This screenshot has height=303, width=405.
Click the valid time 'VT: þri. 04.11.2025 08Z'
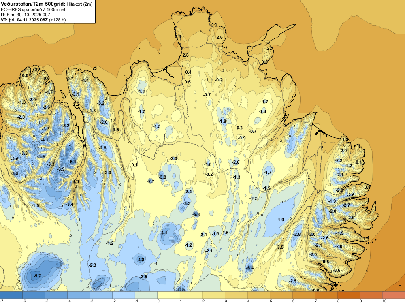coord(24,20)
